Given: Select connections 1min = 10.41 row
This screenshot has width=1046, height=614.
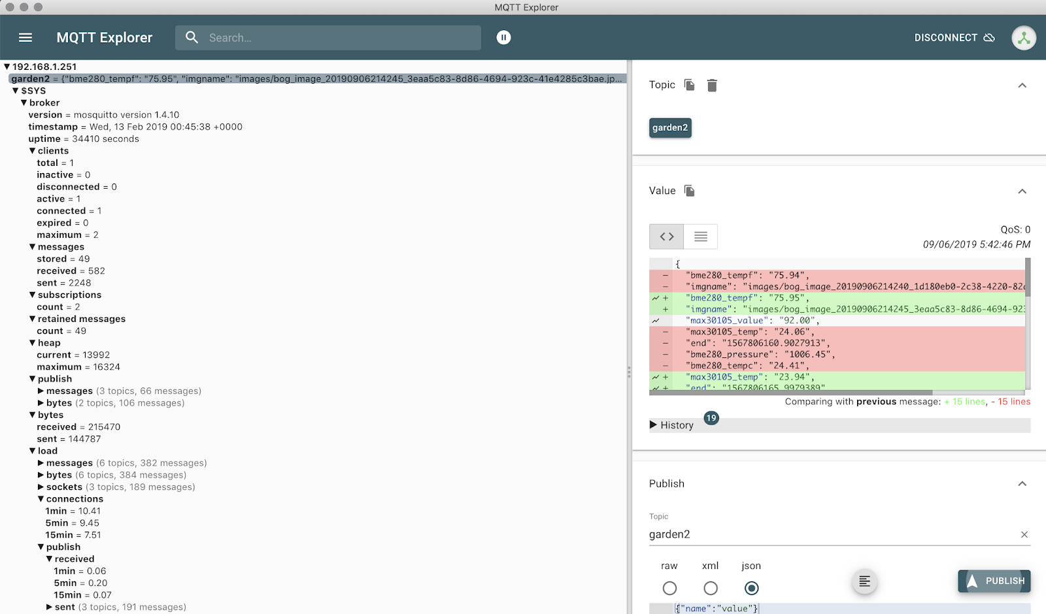Looking at the screenshot, I should click(73, 511).
